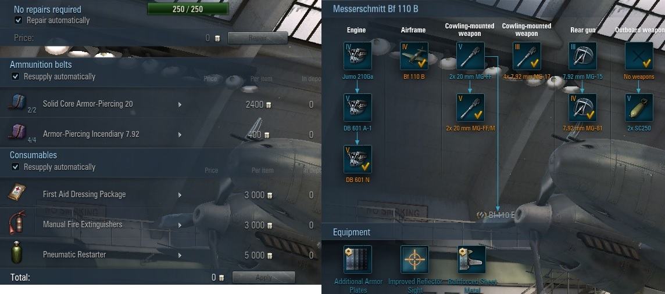Image resolution: width=665 pixels, height=294 pixels.
Task: Click the Repair button
Action: 258,38
